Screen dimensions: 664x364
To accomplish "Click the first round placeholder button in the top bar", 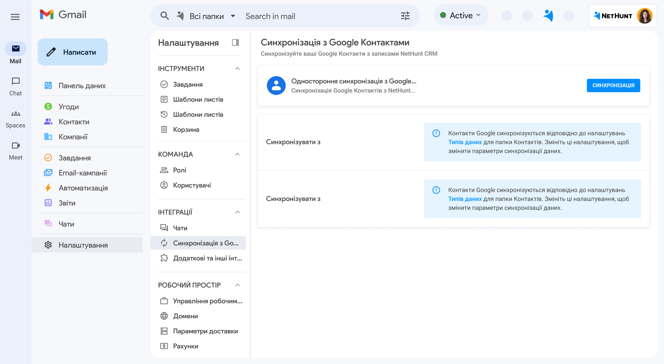I will pos(507,16).
